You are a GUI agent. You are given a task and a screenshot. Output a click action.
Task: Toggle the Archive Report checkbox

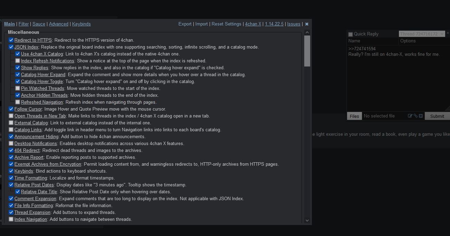(11, 157)
